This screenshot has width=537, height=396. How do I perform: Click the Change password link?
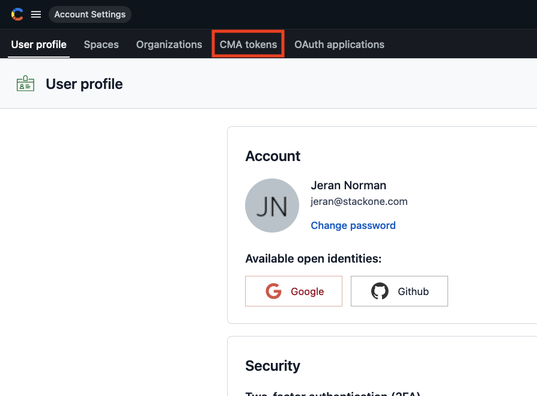coord(353,225)
